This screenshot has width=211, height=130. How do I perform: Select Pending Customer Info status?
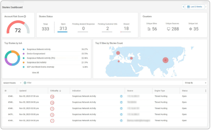[x=107, y=28]
